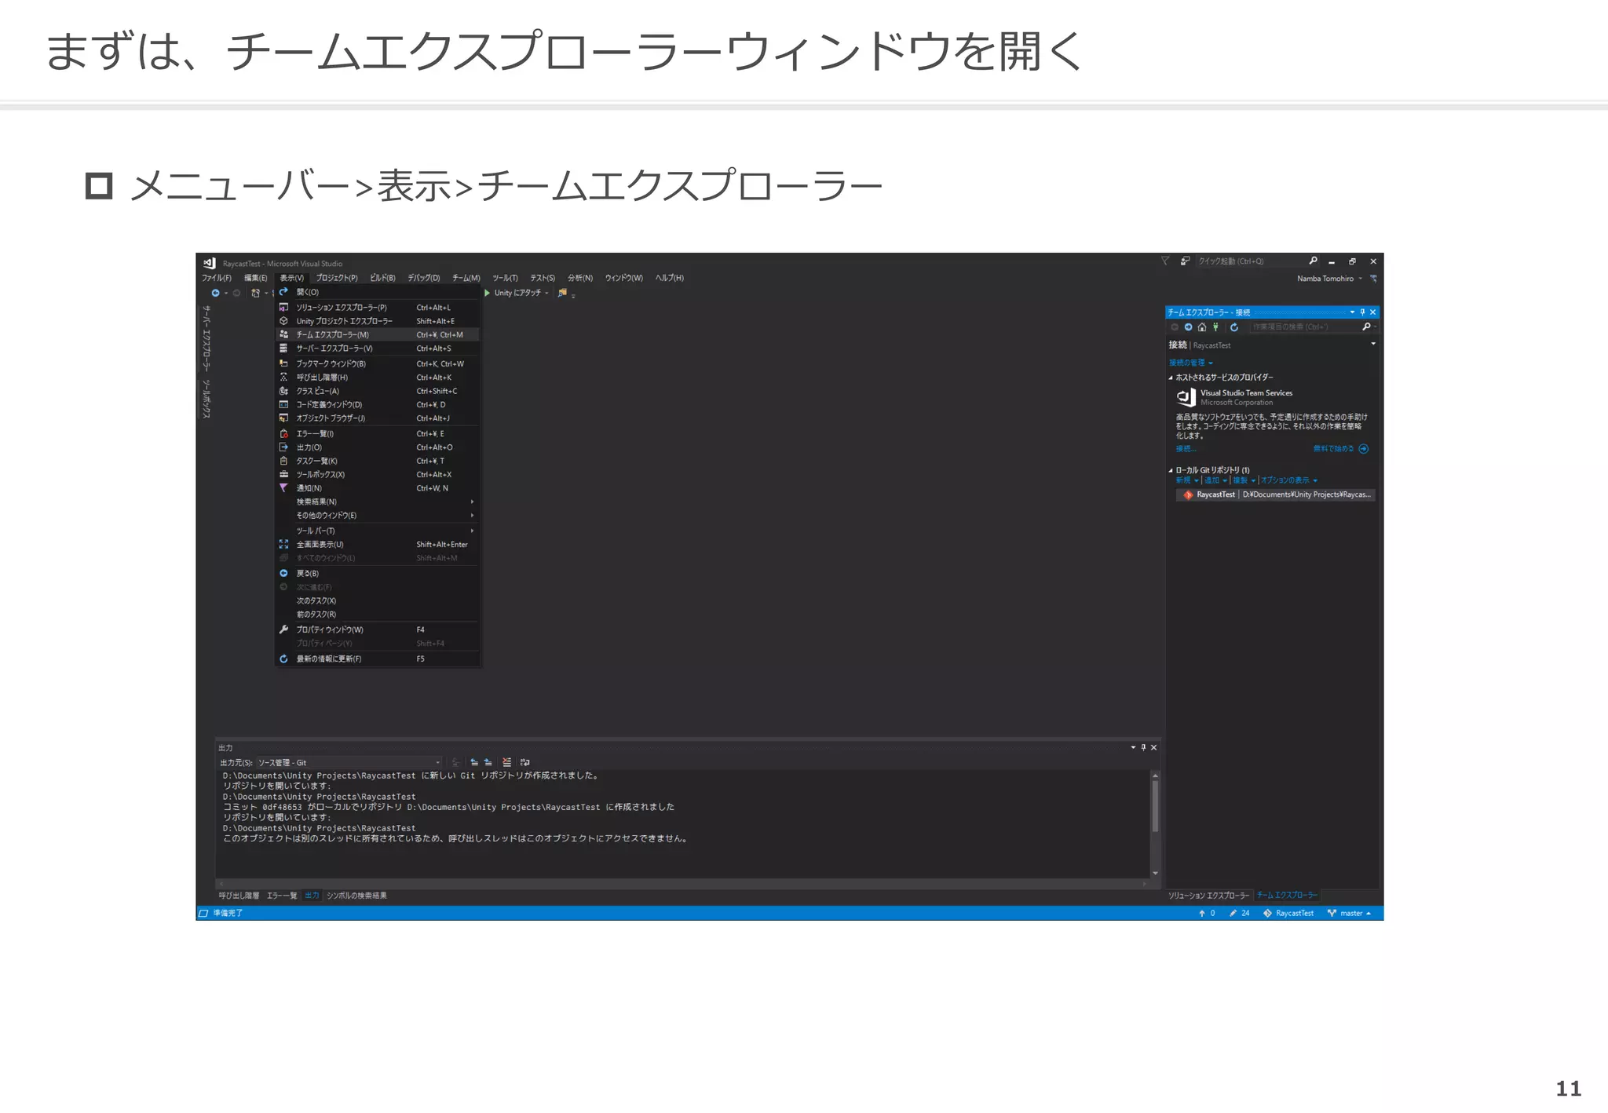Click next message icon in output toolbar
The width and height of the screenshot is (1608, 1113).
tap(488, 762)
